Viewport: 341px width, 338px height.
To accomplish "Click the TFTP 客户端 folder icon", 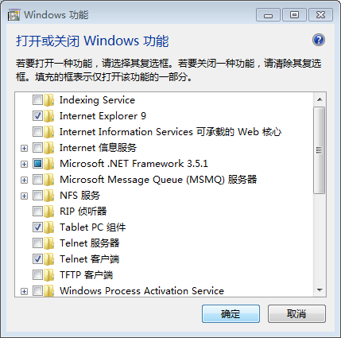I will [x=49, y=275].
